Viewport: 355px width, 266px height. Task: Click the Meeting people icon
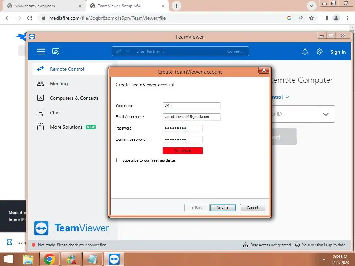(41, 83)
